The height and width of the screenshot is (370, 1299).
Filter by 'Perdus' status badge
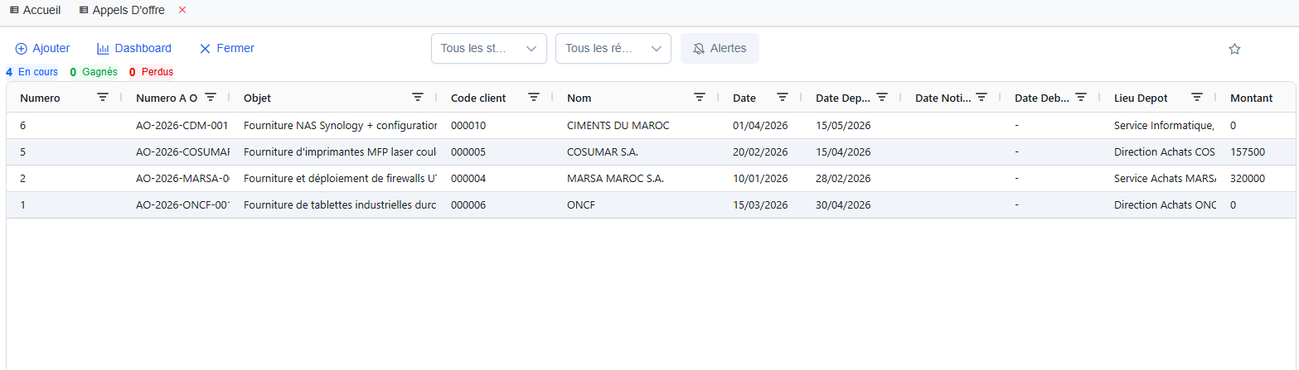152,72
